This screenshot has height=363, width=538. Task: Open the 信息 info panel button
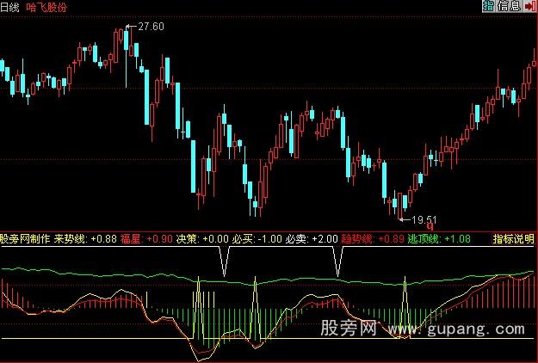(x=510, y=6)
